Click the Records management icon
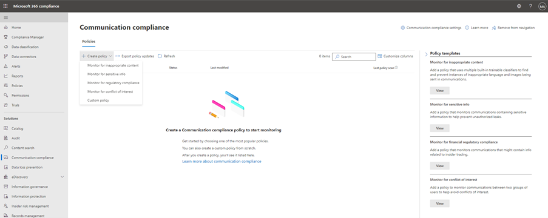This screenshot has width=548, height=218. point(5,216)
